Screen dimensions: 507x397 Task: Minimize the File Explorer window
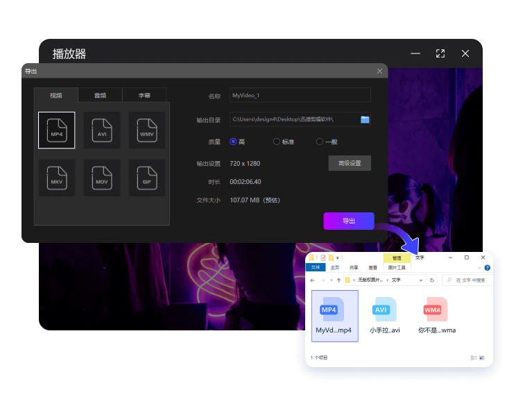coord(450,257)
